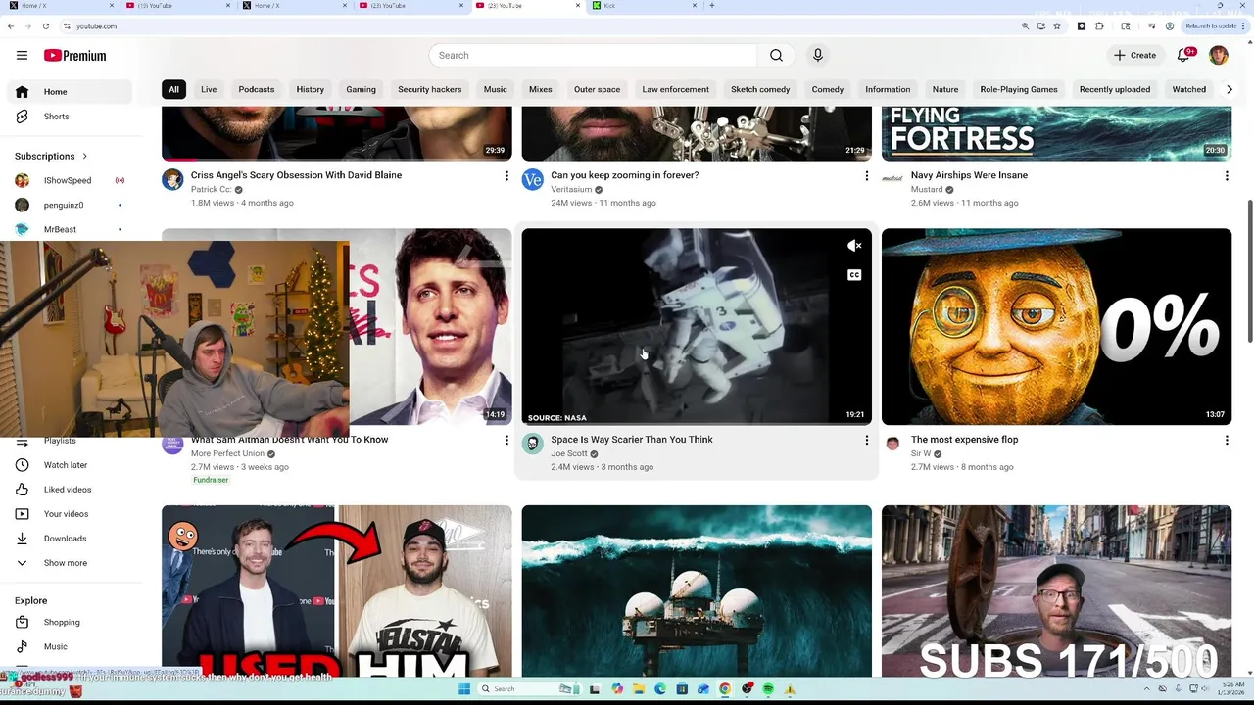Viewport: 1254px width, 705px height.
Task: Open Shopping under Explore
Action: pyautogui.click(x=69, y=623)
